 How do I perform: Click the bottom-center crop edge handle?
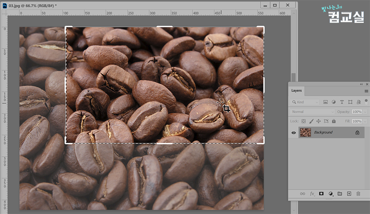click(165, 143)
